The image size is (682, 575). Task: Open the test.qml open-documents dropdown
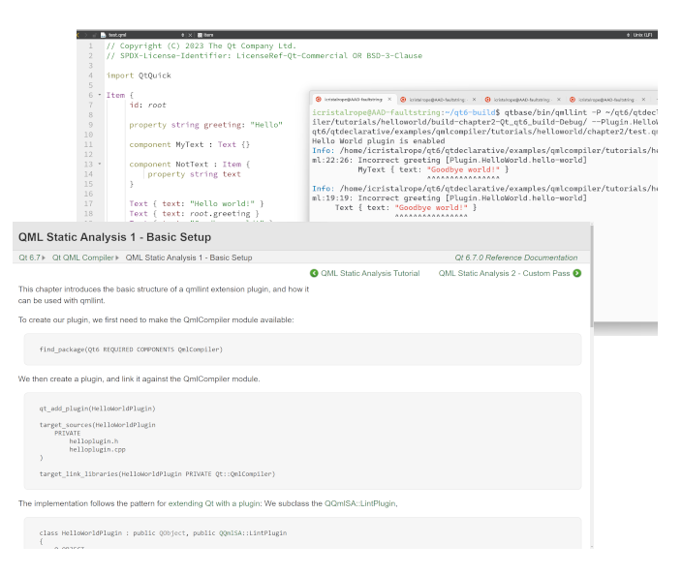pos(183,35)
